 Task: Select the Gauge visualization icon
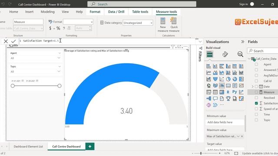tap(222, 86)
